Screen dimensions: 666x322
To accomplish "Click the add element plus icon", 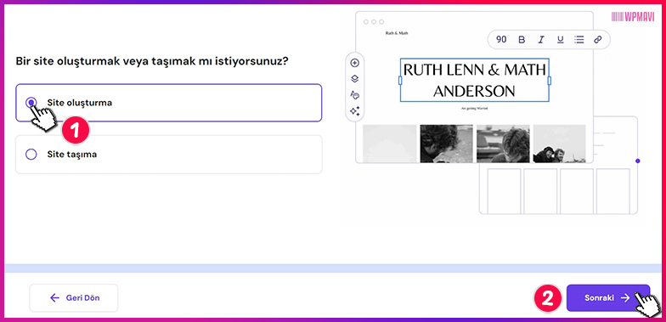I will tap(355, 63).
